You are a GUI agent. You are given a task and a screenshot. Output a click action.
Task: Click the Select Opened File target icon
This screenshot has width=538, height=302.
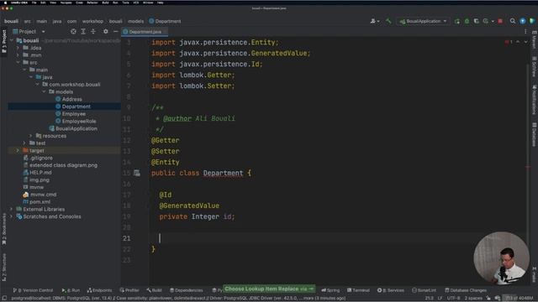(x=73, y=32)
